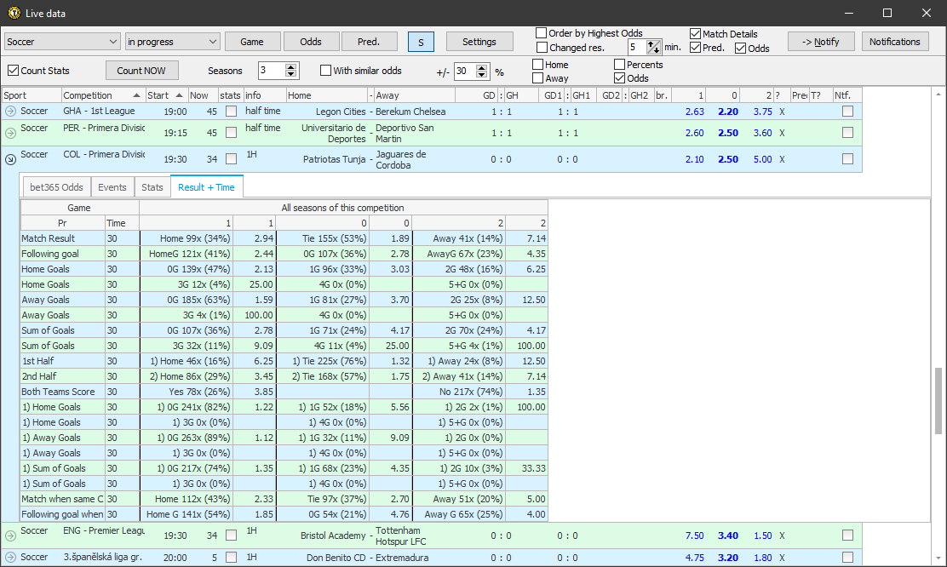
Task: Open the bet365 Odds tab
Action: (55, 186)
